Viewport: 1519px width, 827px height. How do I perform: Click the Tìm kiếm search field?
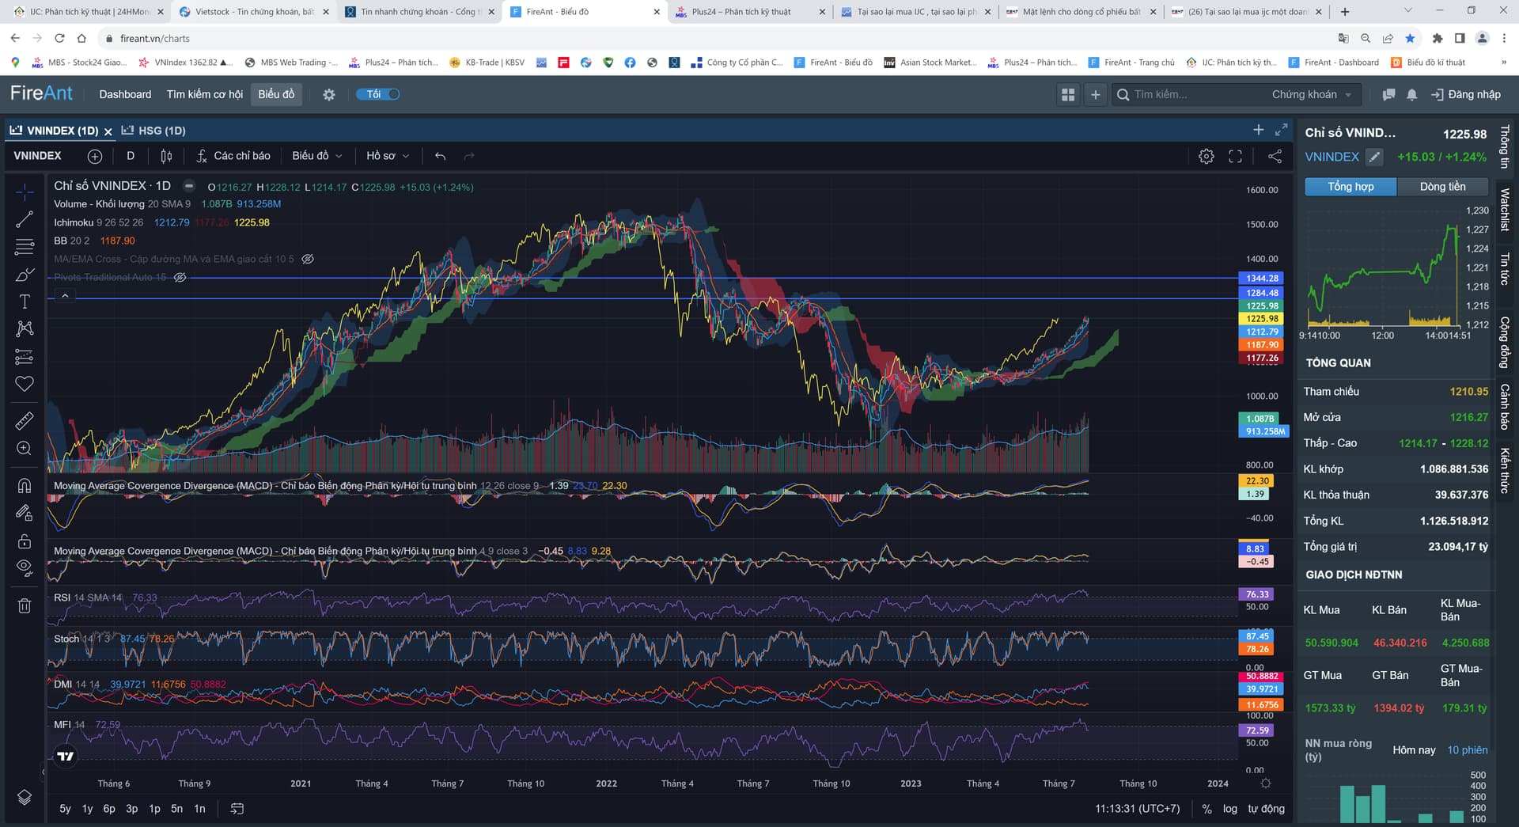pos(1187,94)
